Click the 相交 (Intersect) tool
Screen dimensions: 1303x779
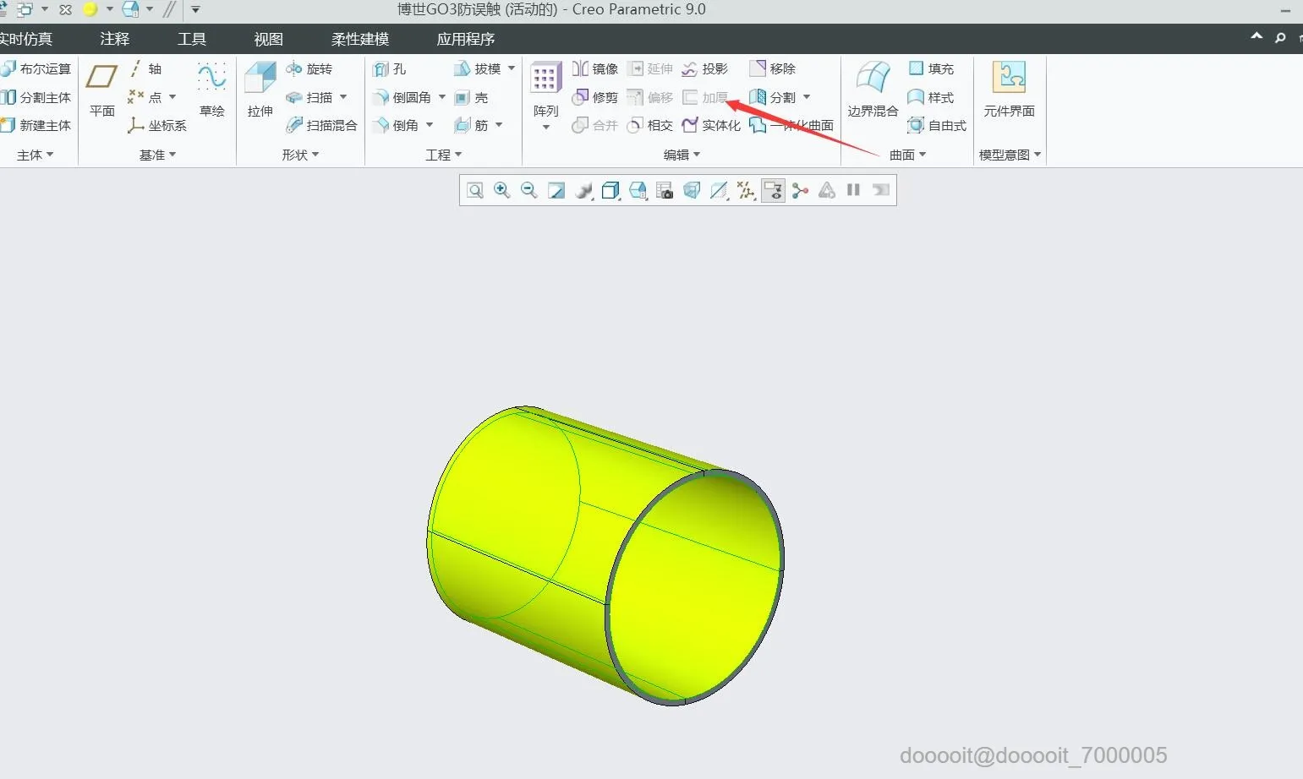tap(650, 125)
